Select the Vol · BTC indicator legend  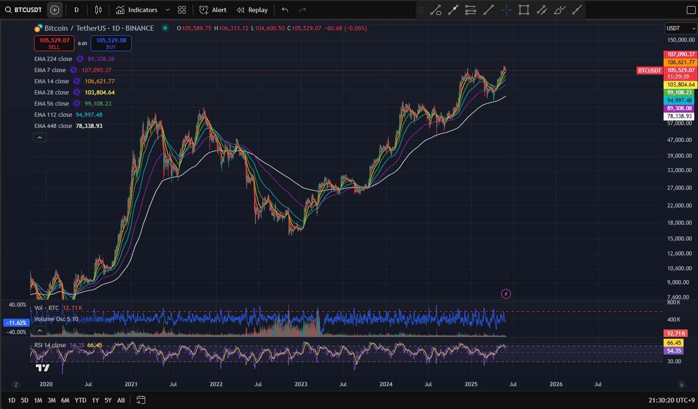pos(47,308)
